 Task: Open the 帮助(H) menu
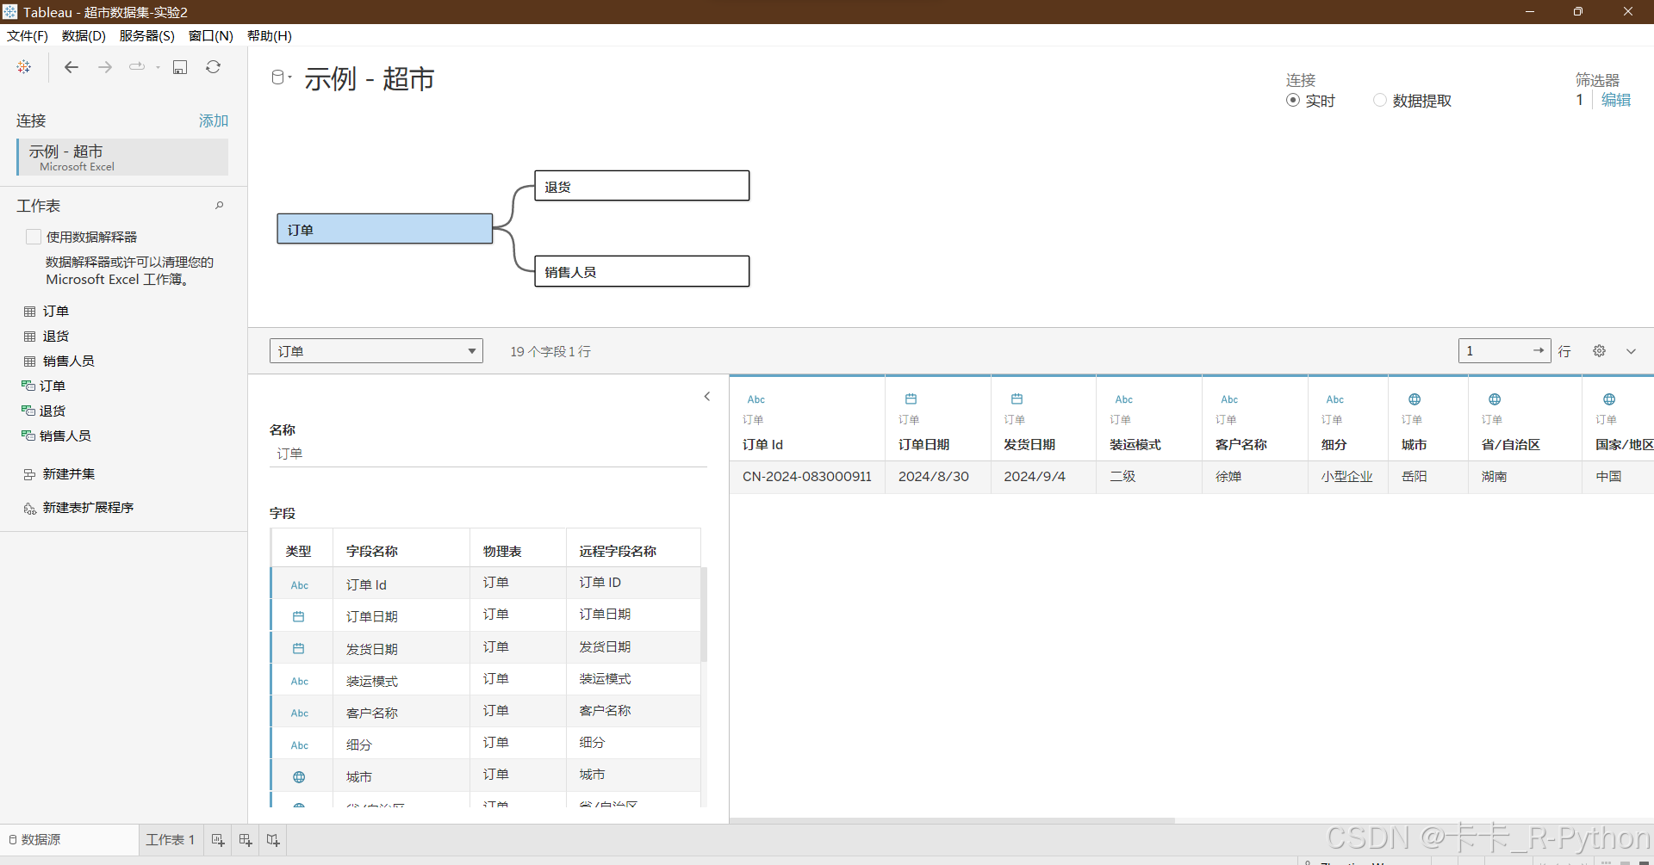270,36
